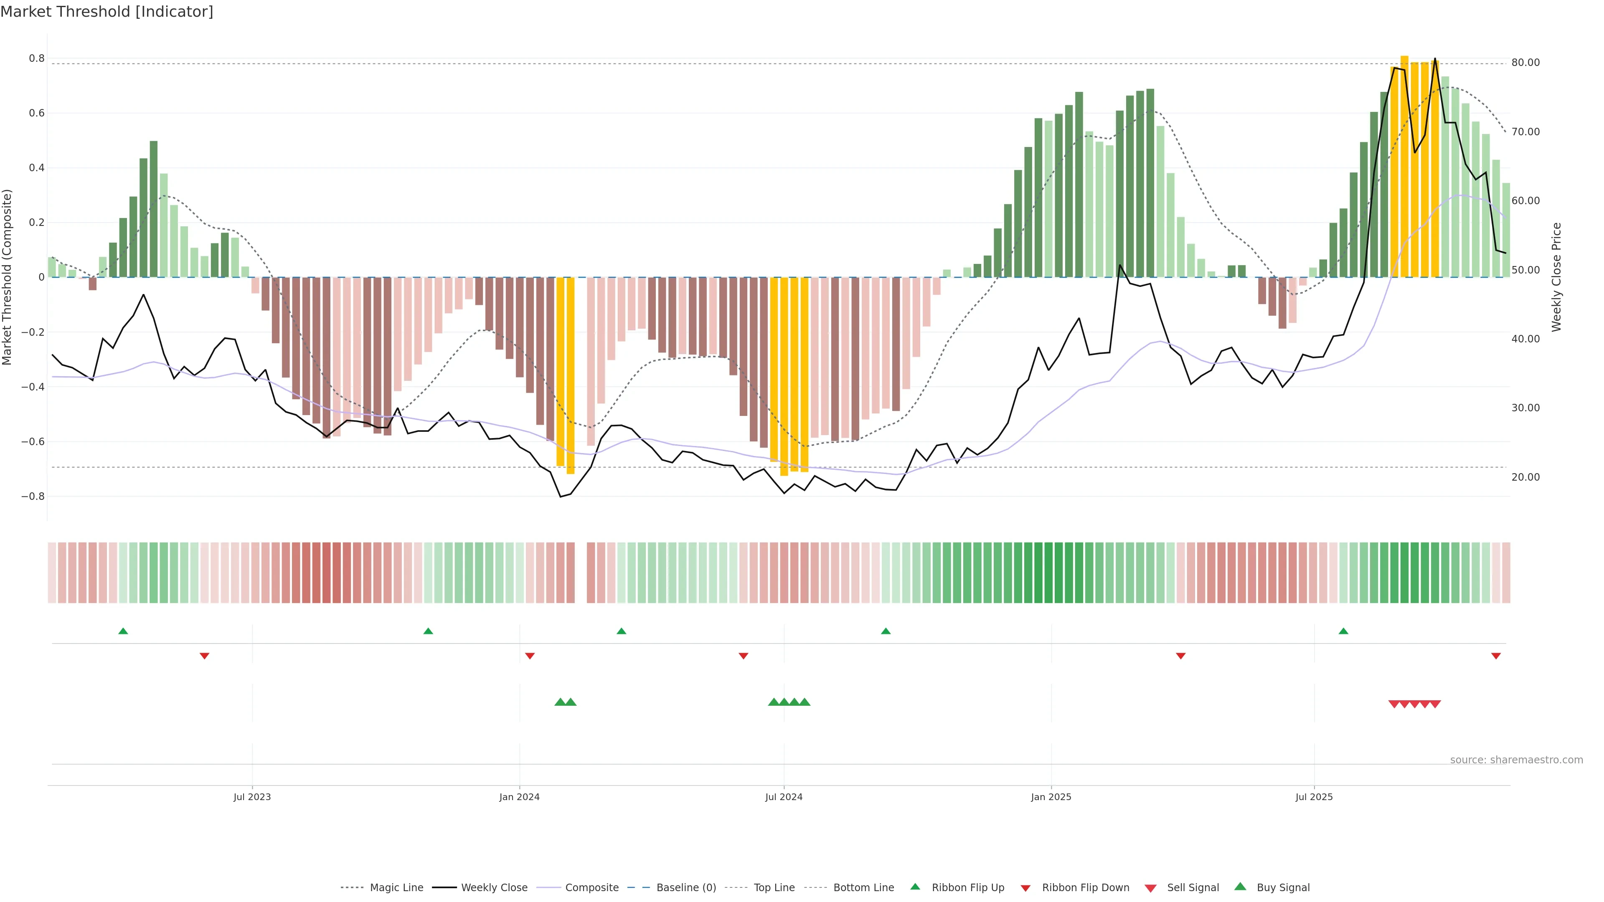Click the leftmost red Sell Signal marker
This screenshot has width=1604, height=902.
coord(1394,704)
